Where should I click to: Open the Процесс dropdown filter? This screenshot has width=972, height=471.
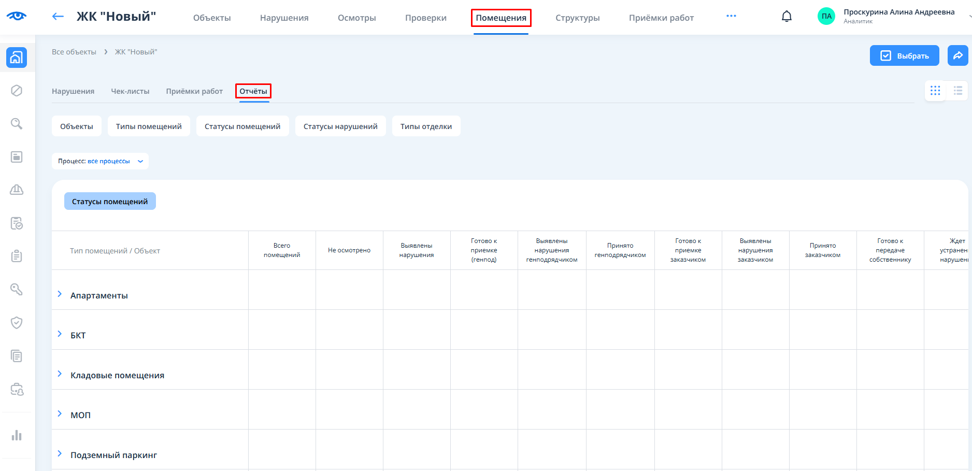[100, 161]
